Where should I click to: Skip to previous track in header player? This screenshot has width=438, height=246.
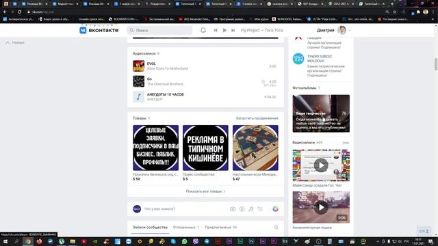(x=216, y=30)
